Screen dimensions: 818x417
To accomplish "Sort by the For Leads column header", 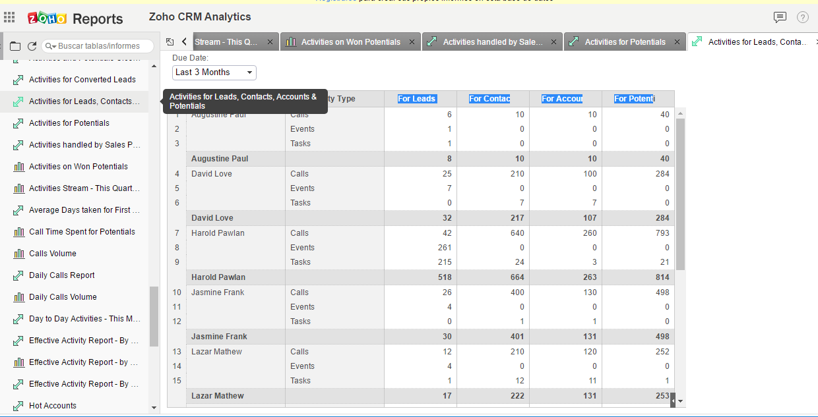I will [x=416, y=98].
